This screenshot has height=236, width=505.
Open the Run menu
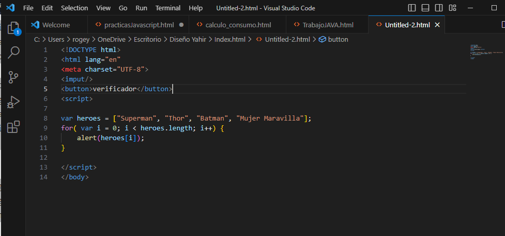(x=142, y=8)
